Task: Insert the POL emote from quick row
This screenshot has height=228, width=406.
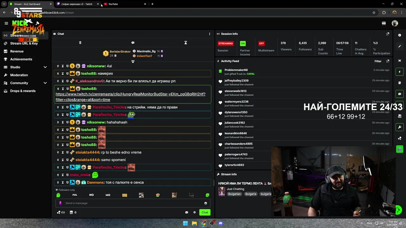Action: [75, 195]
